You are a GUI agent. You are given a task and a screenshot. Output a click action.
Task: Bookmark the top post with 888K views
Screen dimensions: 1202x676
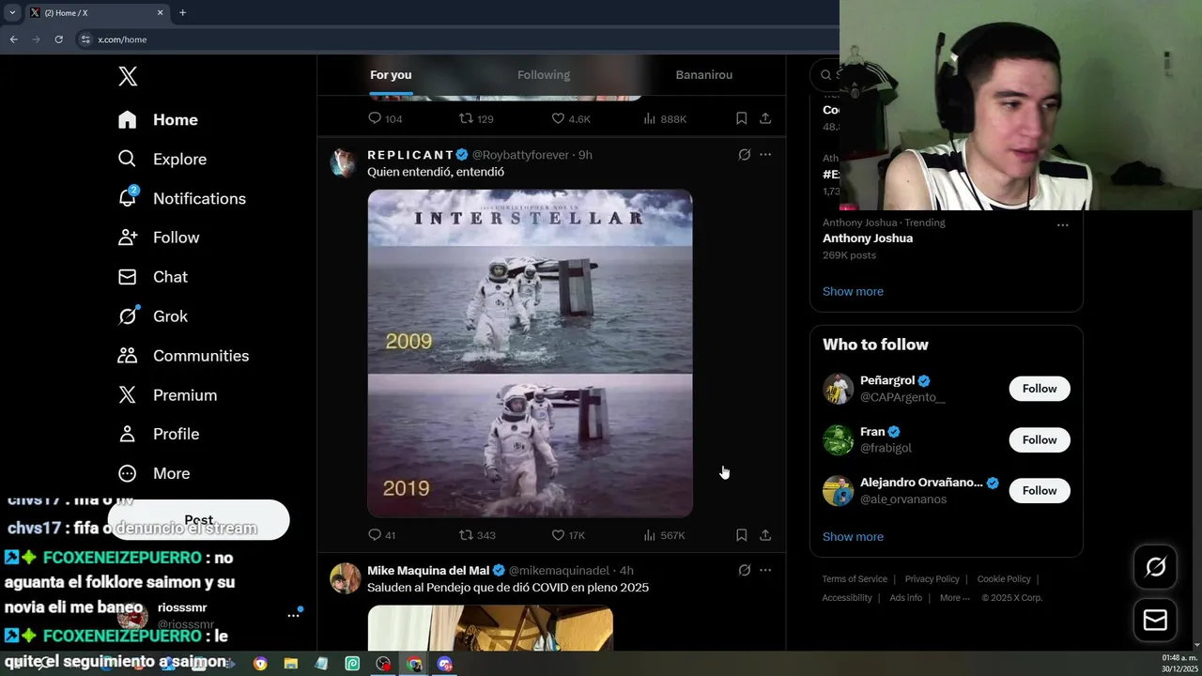point(741,118)
